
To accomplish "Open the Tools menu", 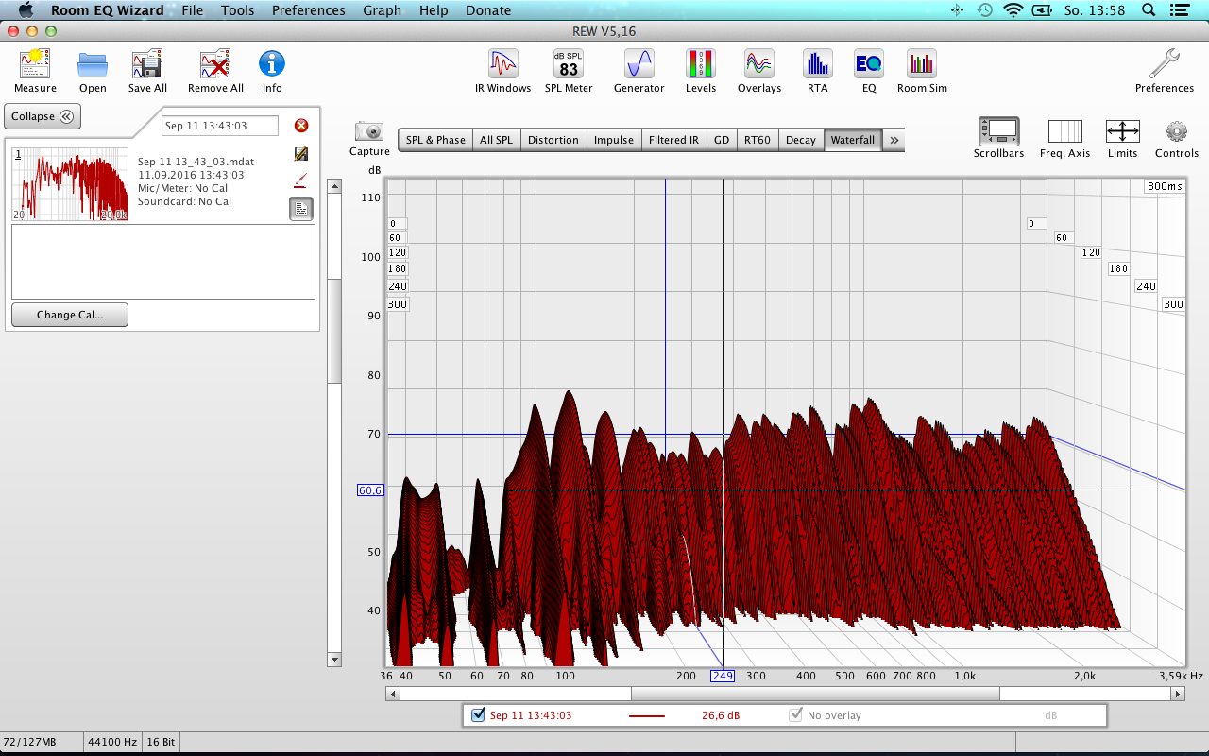I will (x=238, y=10).
